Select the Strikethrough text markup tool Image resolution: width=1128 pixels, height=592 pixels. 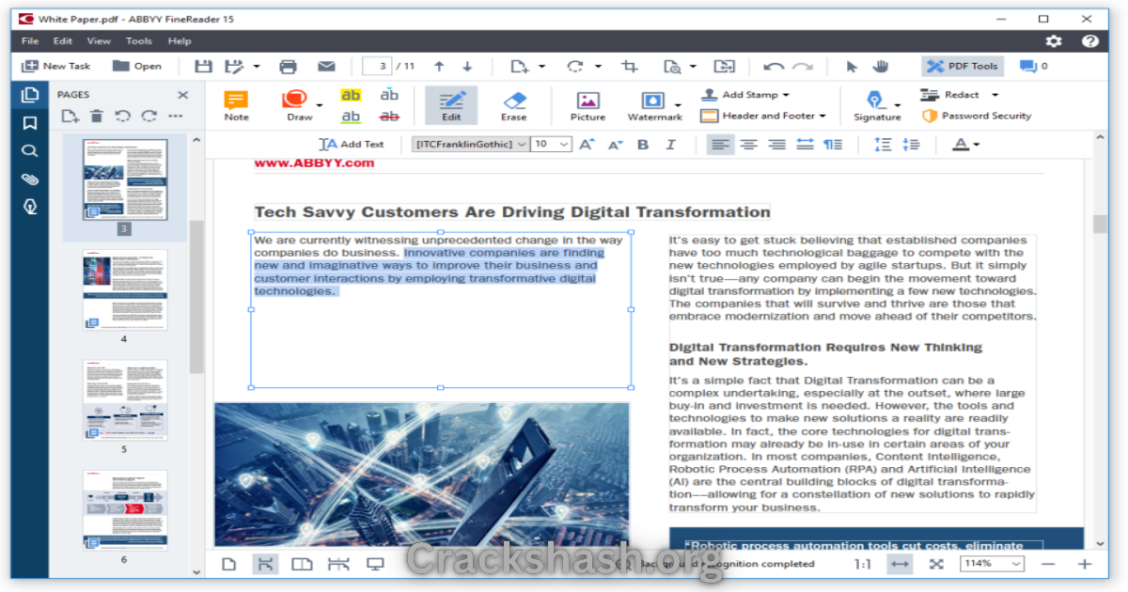point(389,117)
